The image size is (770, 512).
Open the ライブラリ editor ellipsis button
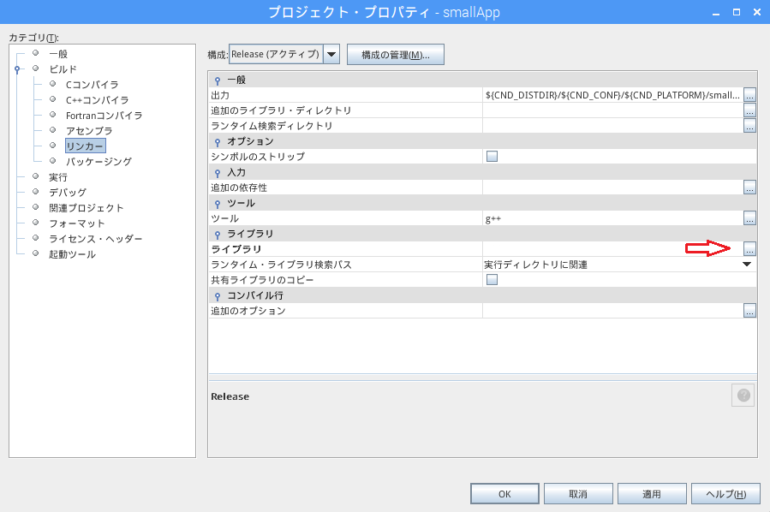coord(749,249)
